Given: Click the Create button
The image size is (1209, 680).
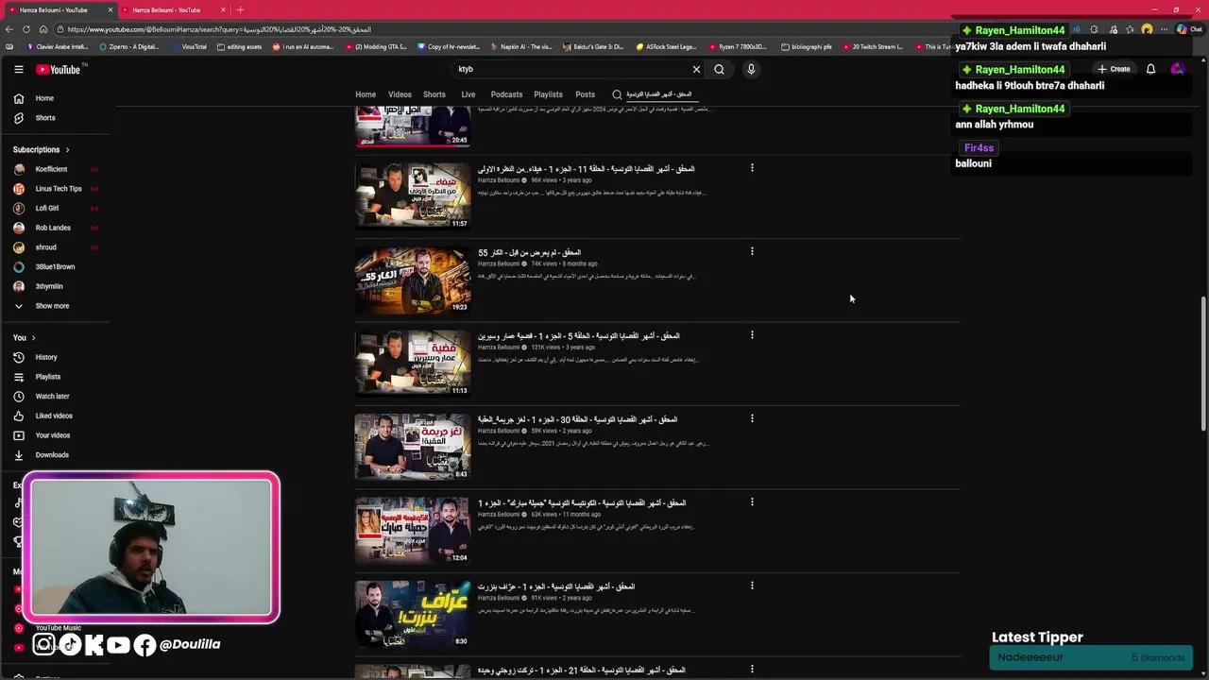Looking at the screenshot, I should [x=1114, y=69].
